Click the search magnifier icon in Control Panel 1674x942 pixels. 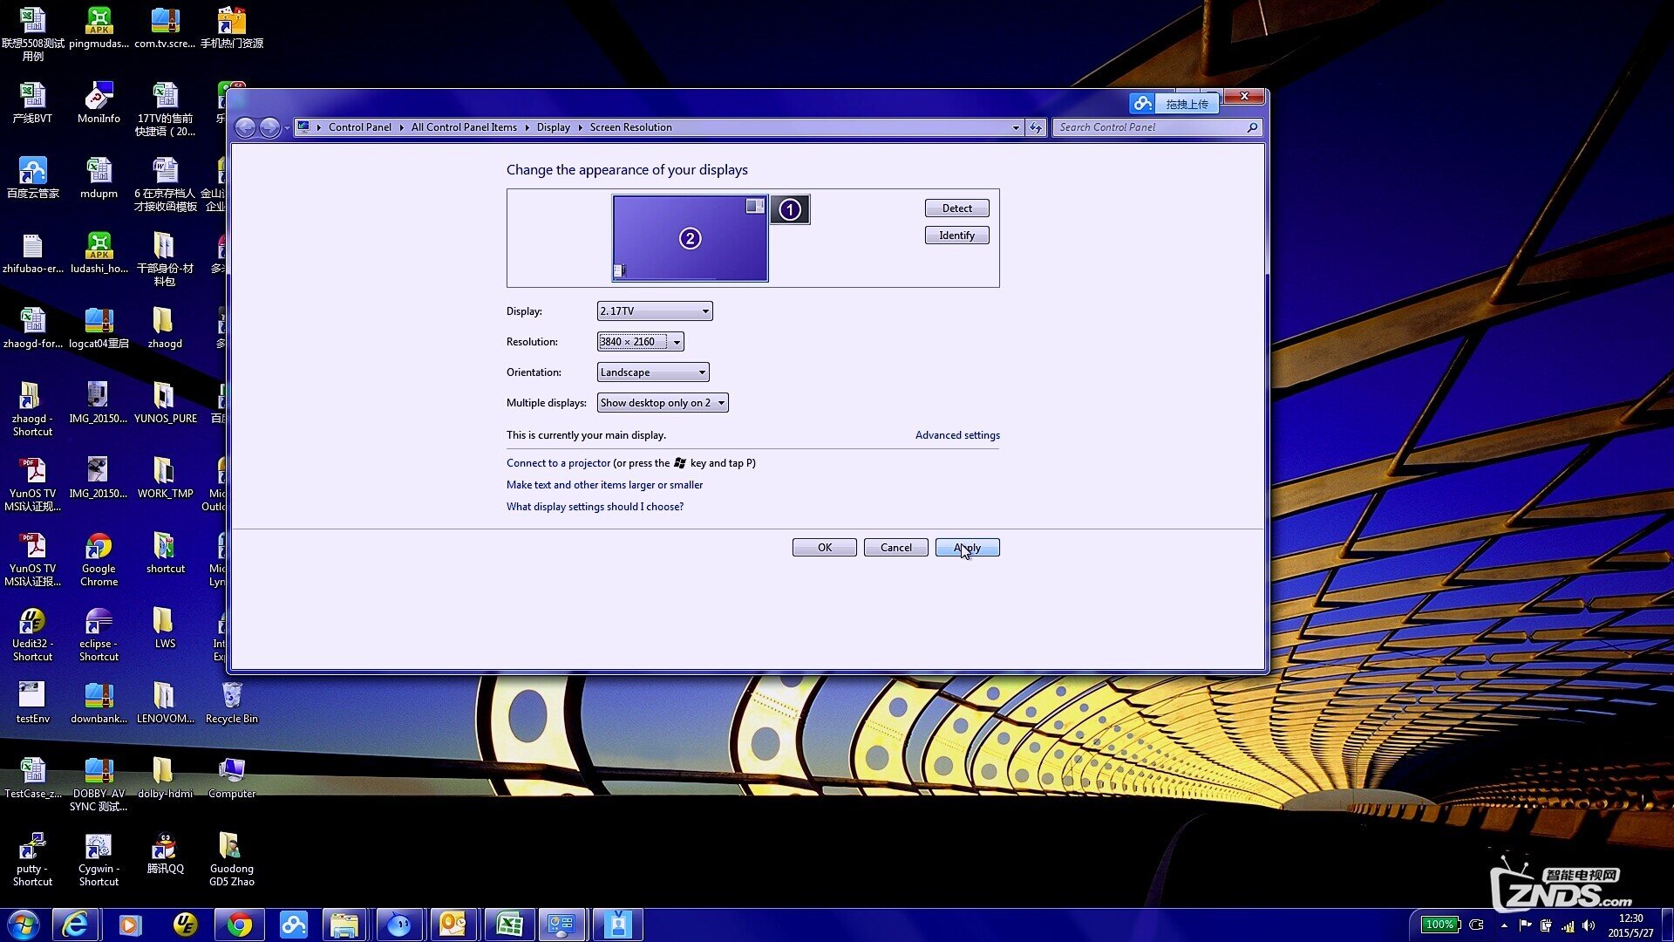(x=1252, y=127)
